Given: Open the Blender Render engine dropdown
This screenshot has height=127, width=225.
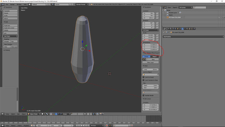Looking at the screenshot, I should tap(82, 4).
